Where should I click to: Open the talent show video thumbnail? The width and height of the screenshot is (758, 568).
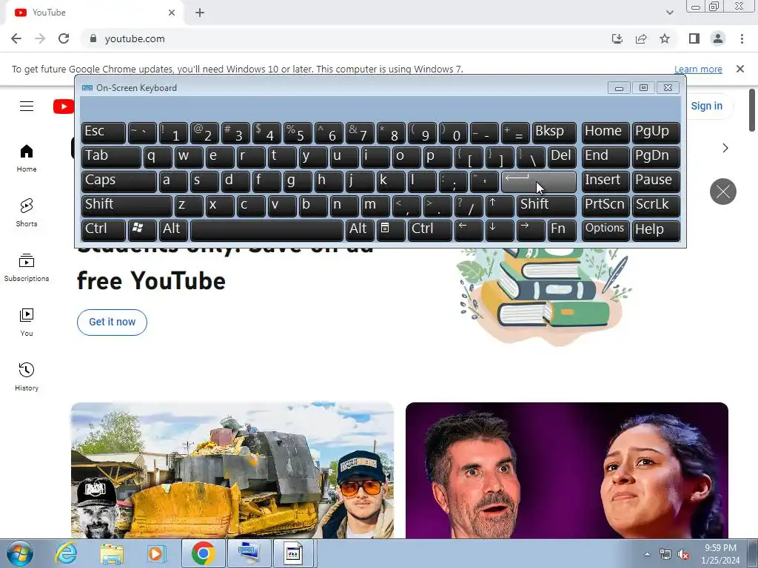tap(566, 470)
